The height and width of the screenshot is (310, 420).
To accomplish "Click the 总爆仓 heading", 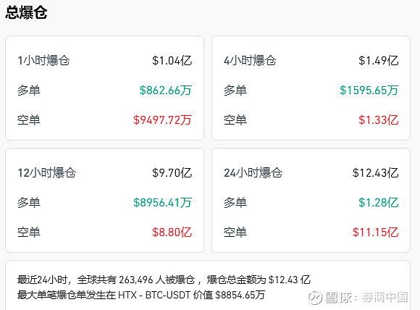I will pos(26,12).
